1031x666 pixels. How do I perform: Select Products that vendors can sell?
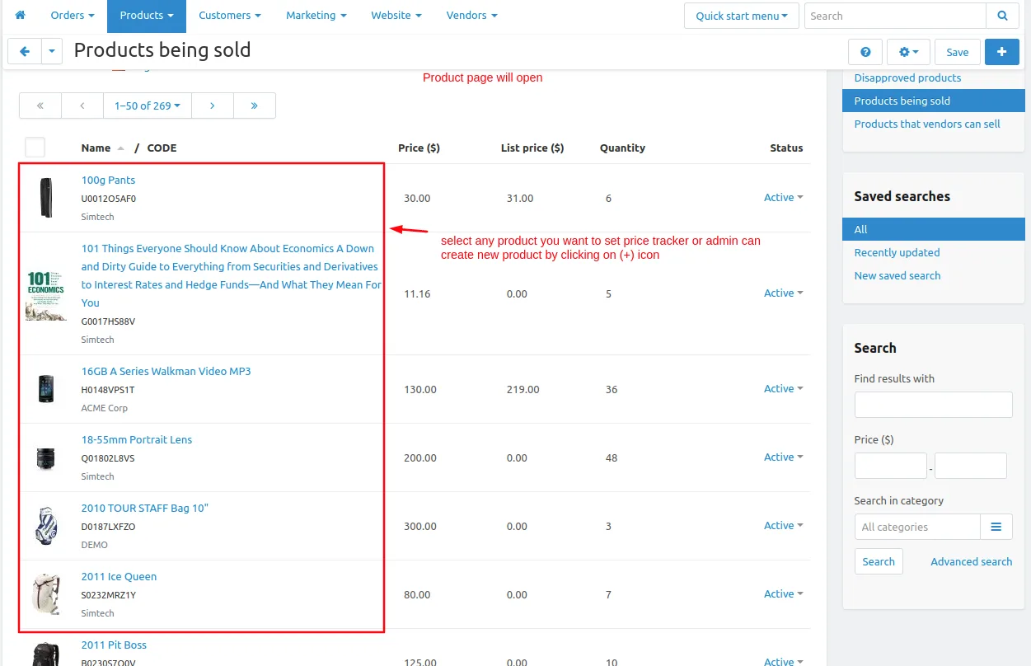point(927,124)
